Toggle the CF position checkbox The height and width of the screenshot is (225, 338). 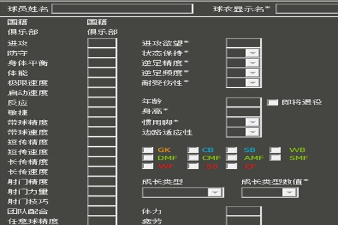[x=232, y=166]
